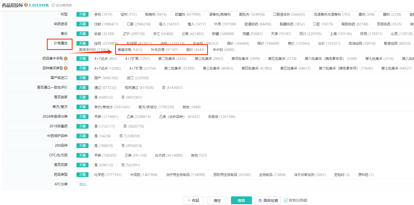Open 高级检索 advanced search

coord(268,200)
